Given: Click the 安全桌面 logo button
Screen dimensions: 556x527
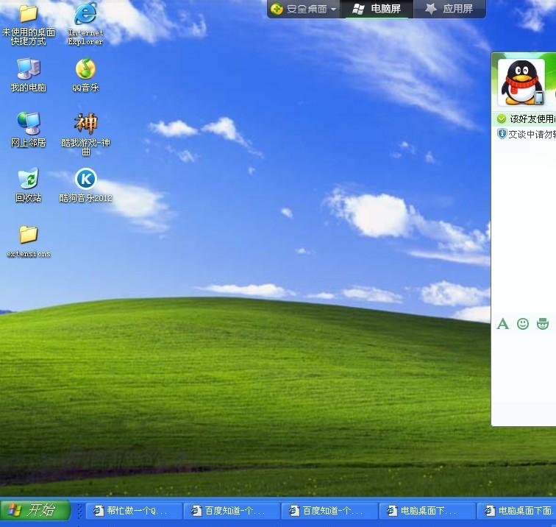Looking at the screenshot, I should point(277,9).
